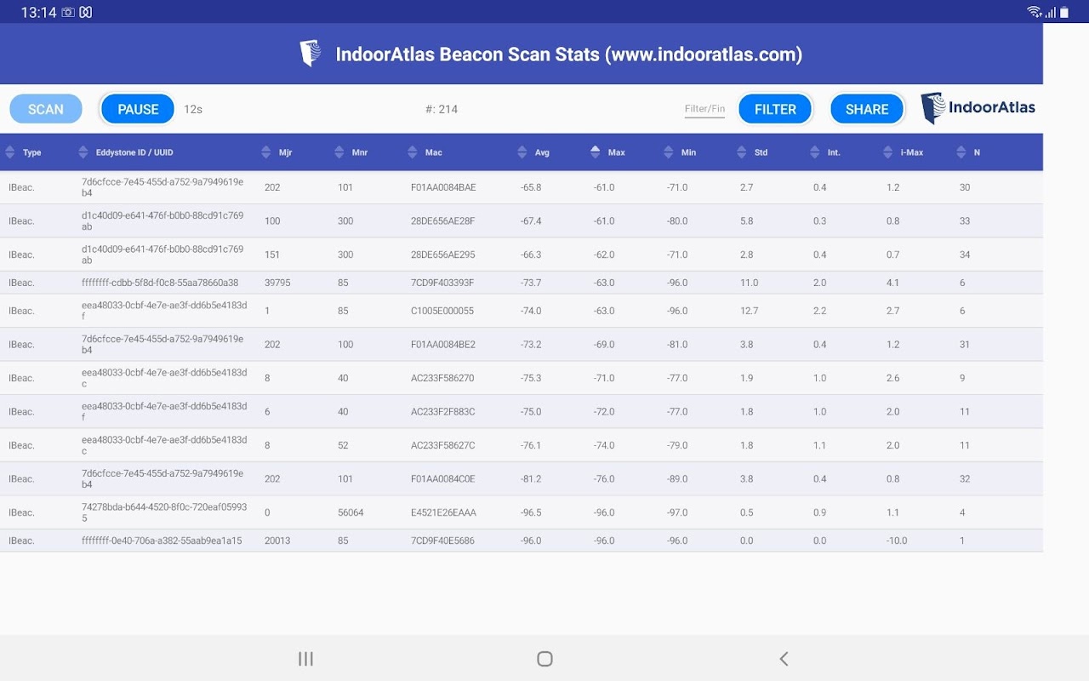1089x681 pixels.
Task: Toggle Max column sort arrow
Action: (x=596, y=152)
